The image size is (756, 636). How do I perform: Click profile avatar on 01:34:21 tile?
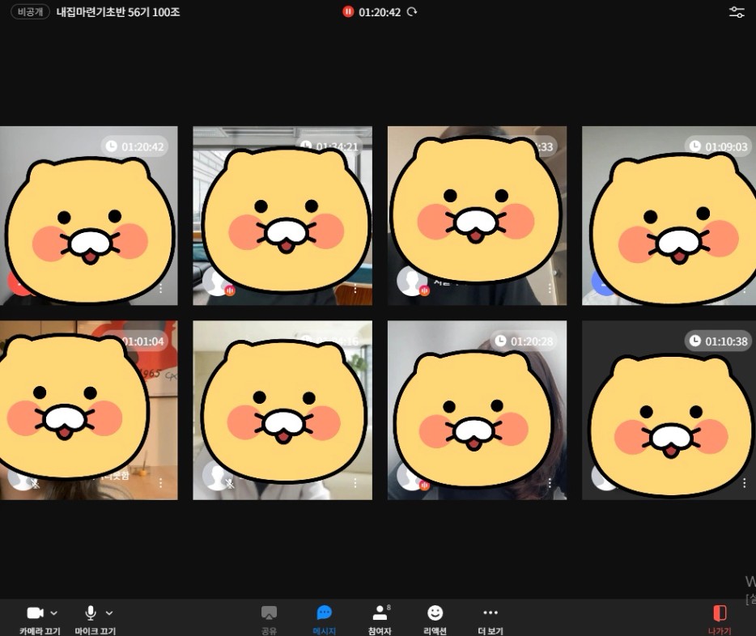[213, 282]
